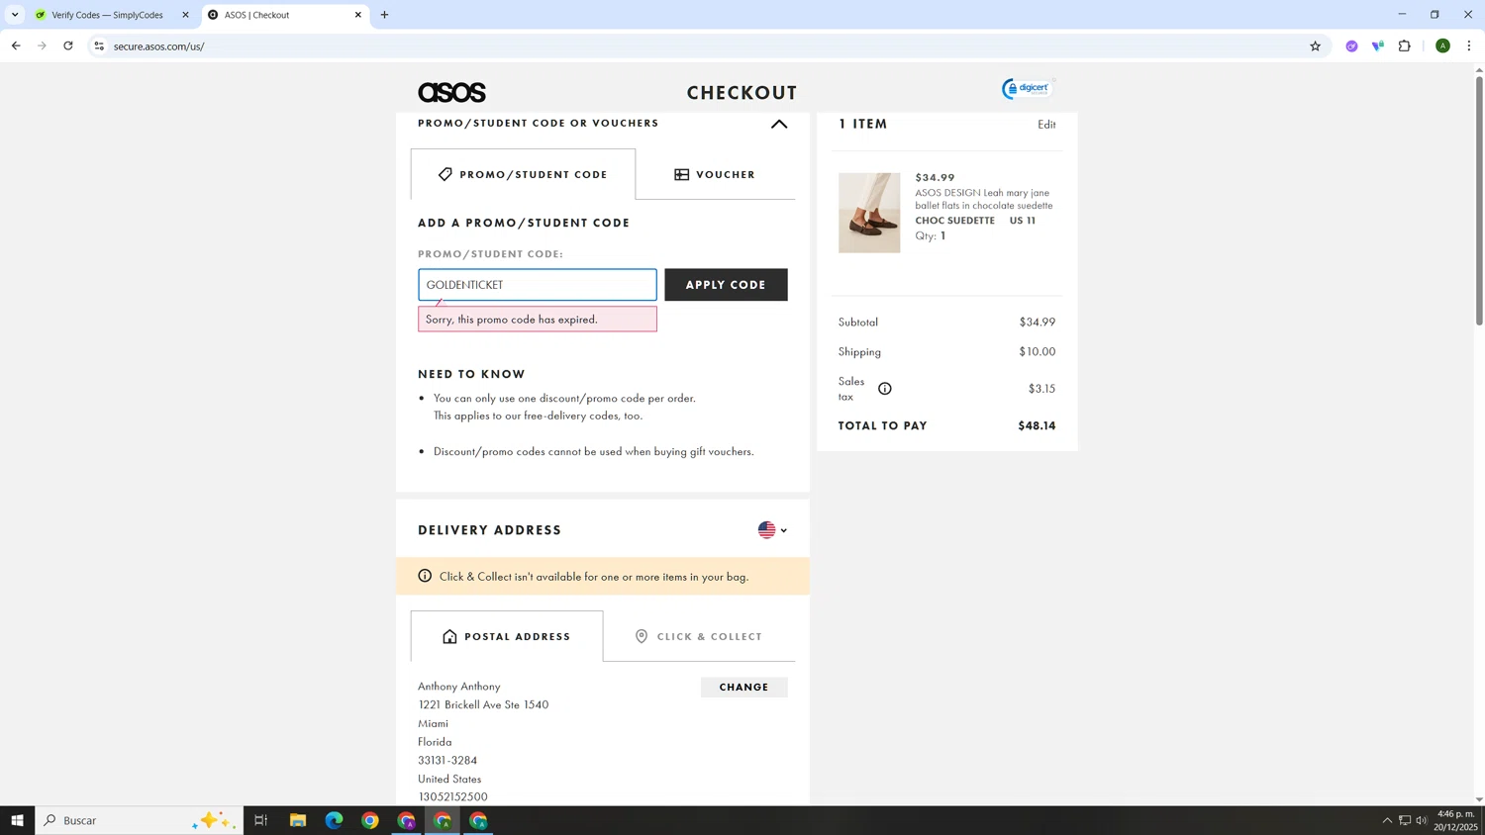Go forward in browser history

point(42,46)
